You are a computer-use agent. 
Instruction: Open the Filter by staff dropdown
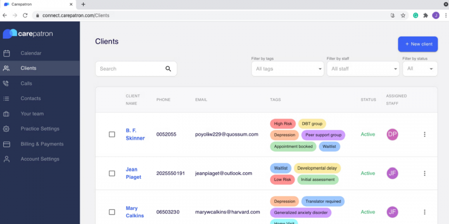click(x=363, y=69)
